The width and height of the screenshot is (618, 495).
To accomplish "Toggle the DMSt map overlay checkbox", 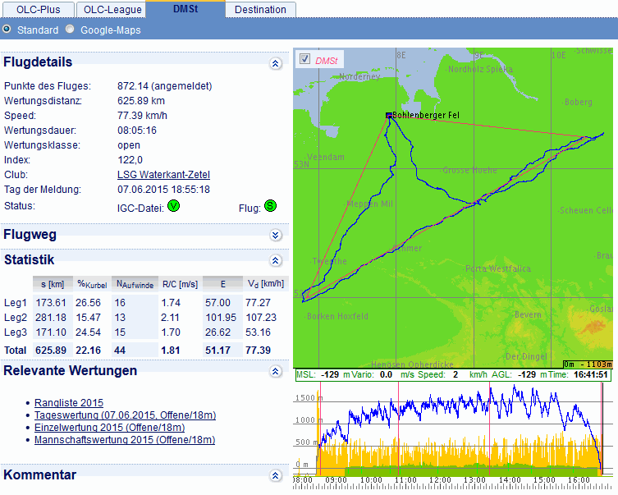I will tap(304, 59).
